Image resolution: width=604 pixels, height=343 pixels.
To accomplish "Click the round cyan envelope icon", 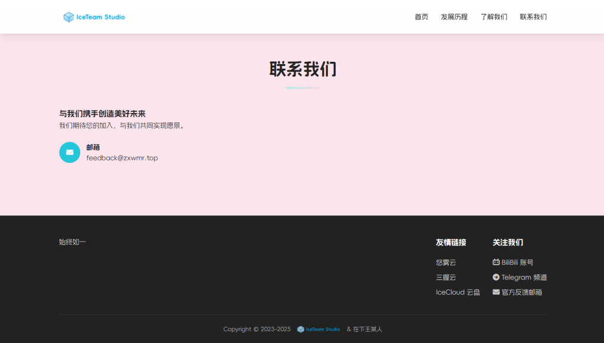I will point(70,152).
